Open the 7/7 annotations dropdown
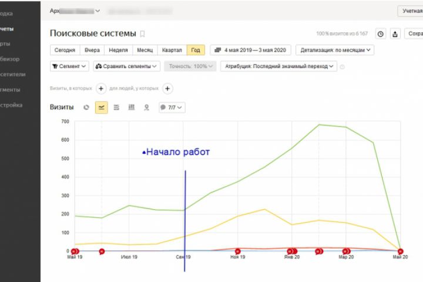423x282 pixels. click(x=172, y=108)
